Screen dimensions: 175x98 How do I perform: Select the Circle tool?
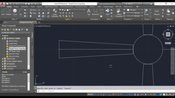coord(15,12)
